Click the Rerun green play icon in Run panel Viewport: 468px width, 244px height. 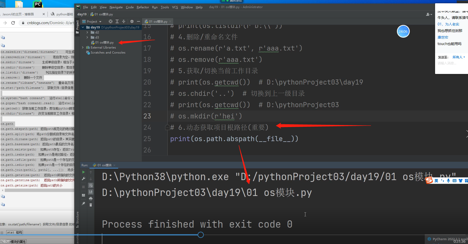coord(83,172)
